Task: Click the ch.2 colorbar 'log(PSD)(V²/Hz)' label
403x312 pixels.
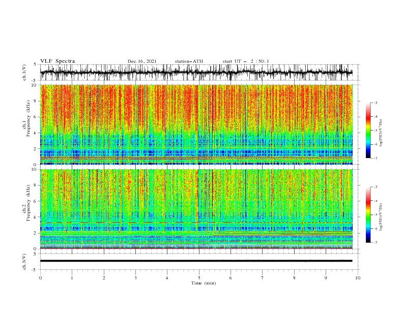Action: tap(381, 217)
